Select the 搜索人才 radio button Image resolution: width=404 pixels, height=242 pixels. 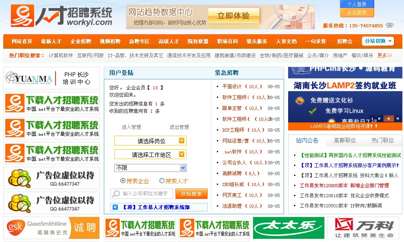(162, 181)
